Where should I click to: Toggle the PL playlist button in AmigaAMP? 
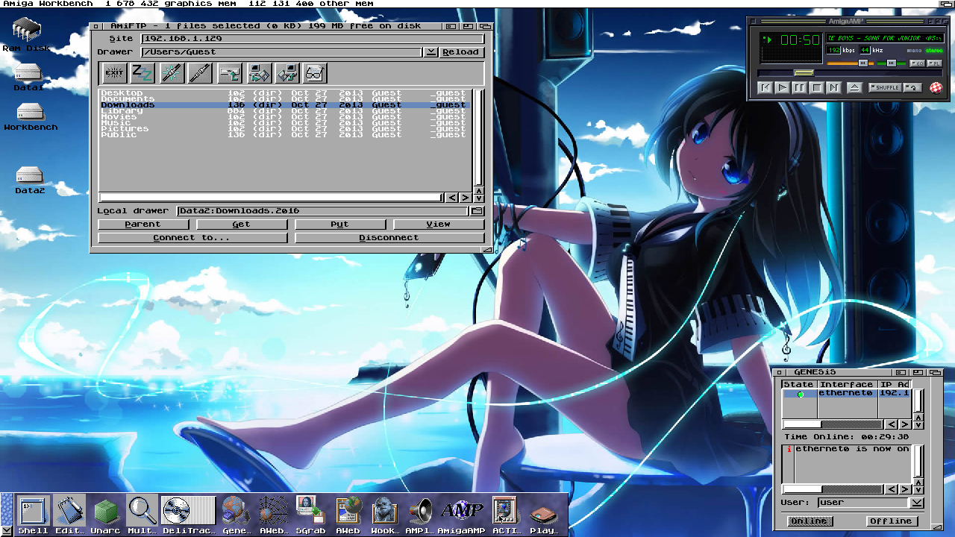tap(934, 63)
